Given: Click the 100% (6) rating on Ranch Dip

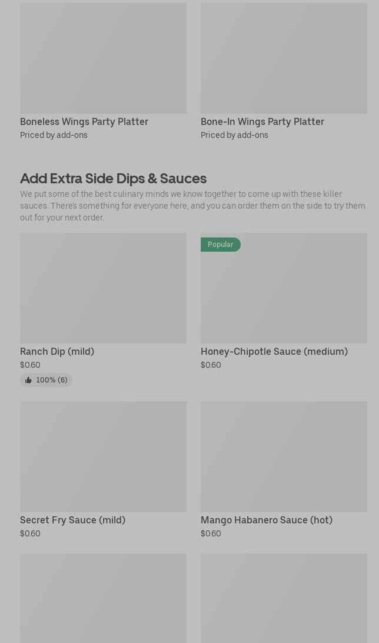Looking at the screenshot, I should pyautogui.click(x=51, y=380).
